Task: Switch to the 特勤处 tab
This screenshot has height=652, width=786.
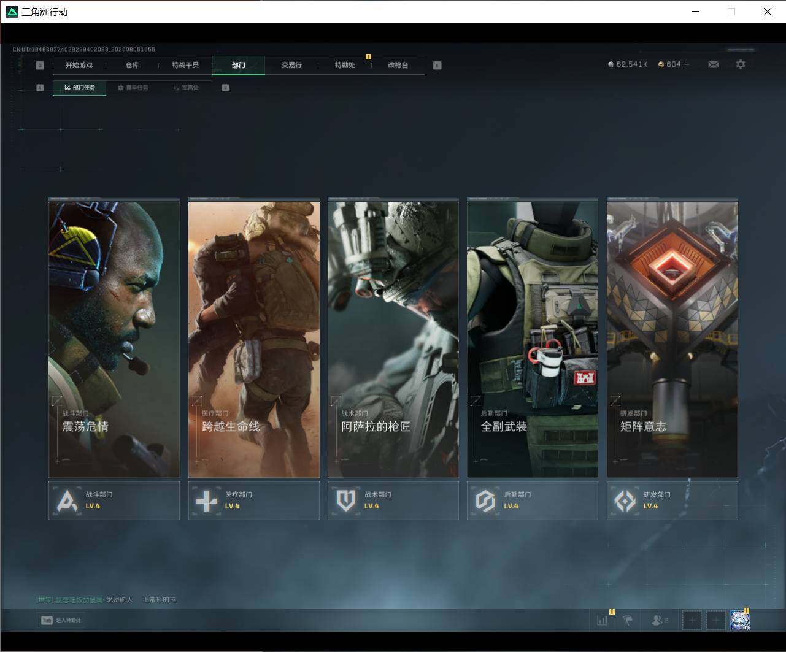Action: [345, 65]
